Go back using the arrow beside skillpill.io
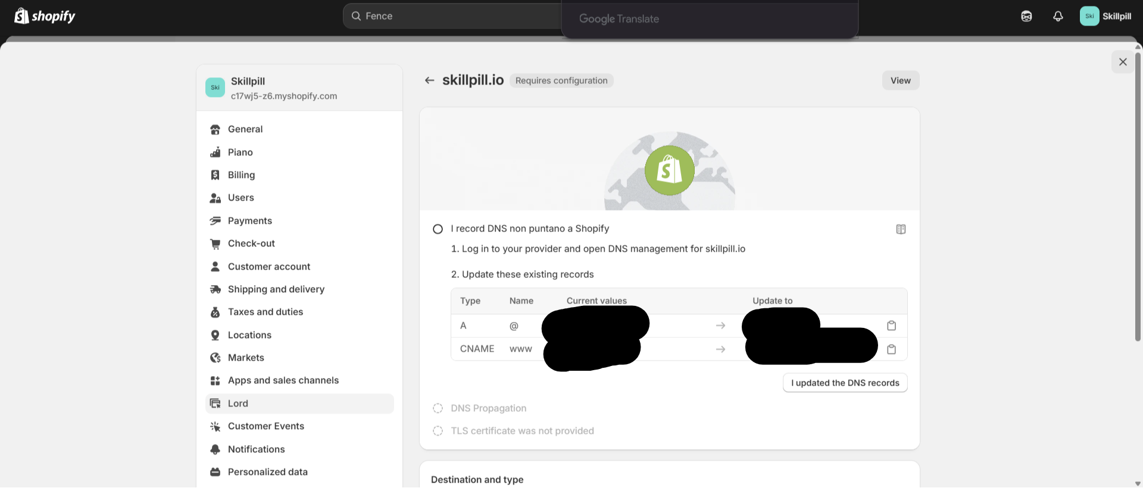 tap(429, 80)
